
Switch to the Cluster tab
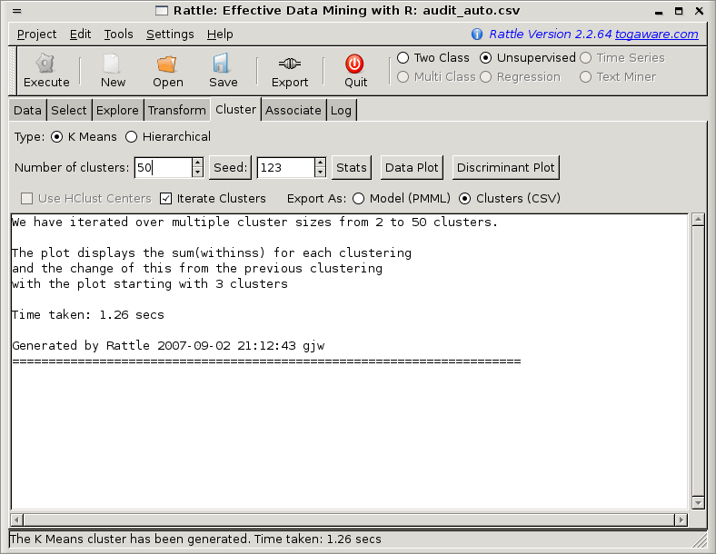click(235, 110)
